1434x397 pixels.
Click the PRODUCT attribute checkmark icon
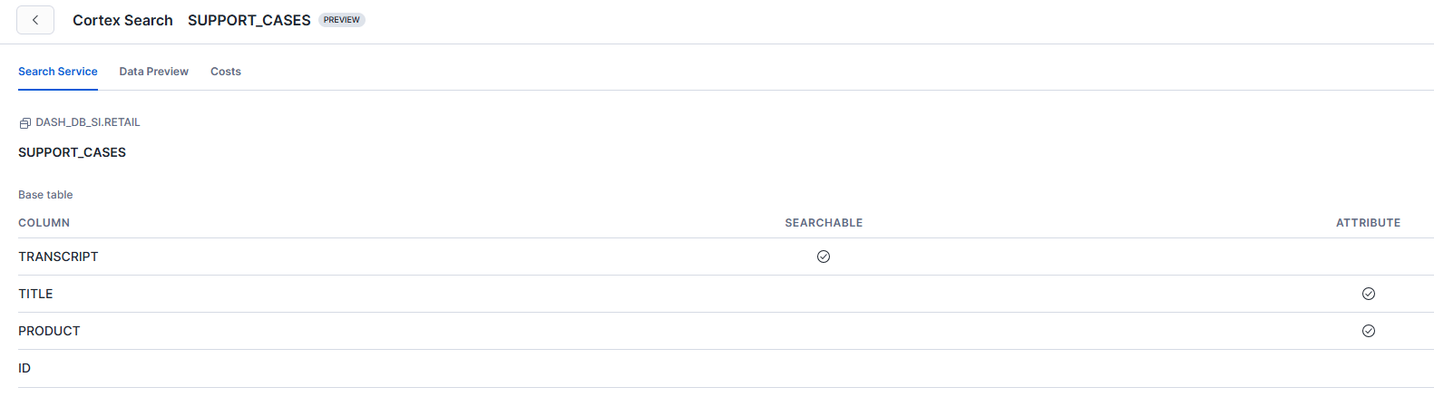tap(1368, 331)
